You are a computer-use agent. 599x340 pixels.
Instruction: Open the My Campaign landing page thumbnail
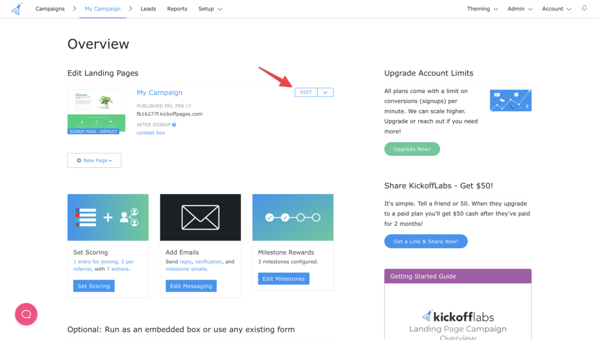pos(97,112)
